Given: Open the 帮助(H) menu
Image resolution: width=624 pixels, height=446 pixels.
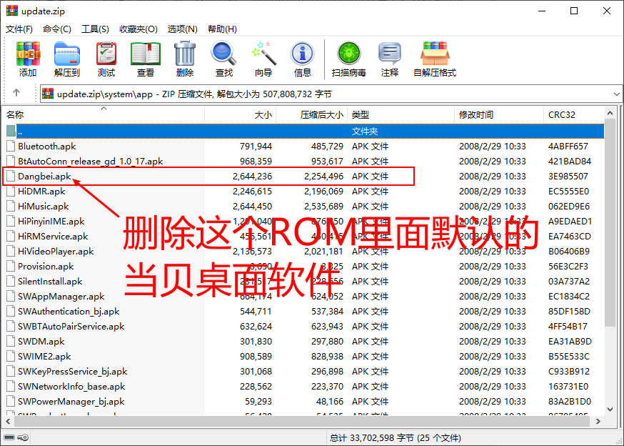Looking at the screenshot, I should coord(222,29).
